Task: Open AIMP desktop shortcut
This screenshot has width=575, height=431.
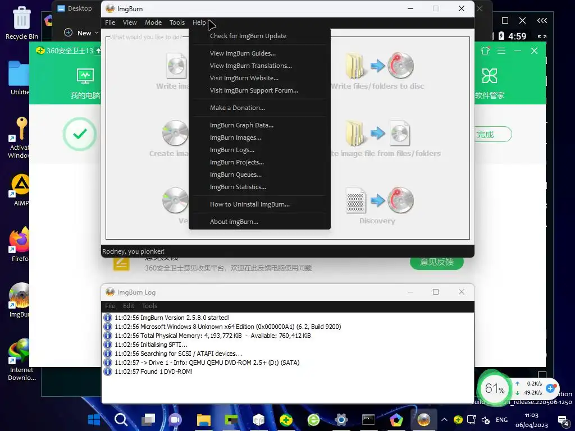Action: coord(21,190)
